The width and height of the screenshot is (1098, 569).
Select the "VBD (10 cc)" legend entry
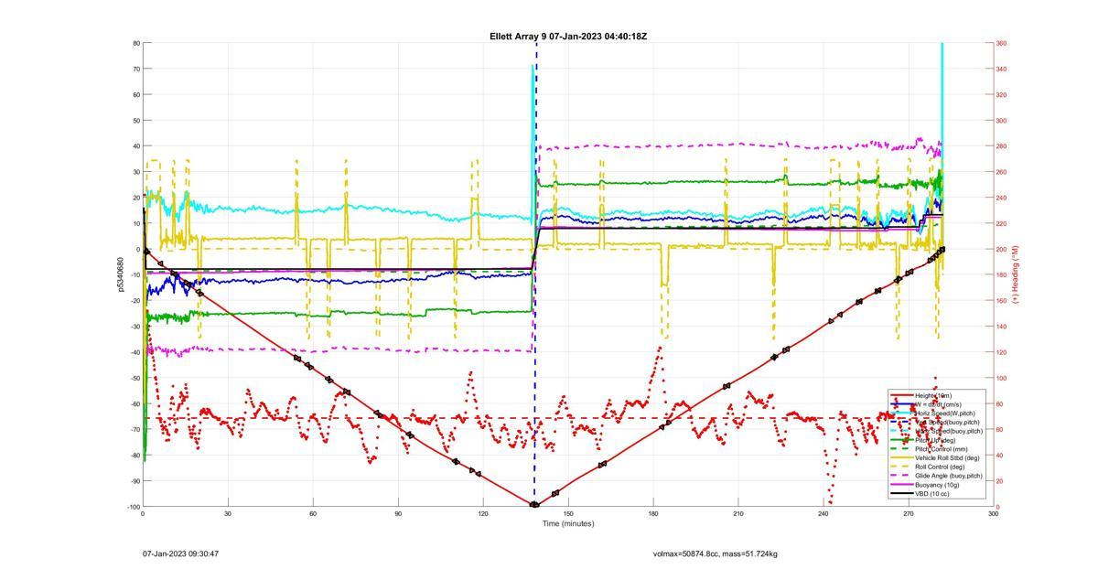coord(932,494)
